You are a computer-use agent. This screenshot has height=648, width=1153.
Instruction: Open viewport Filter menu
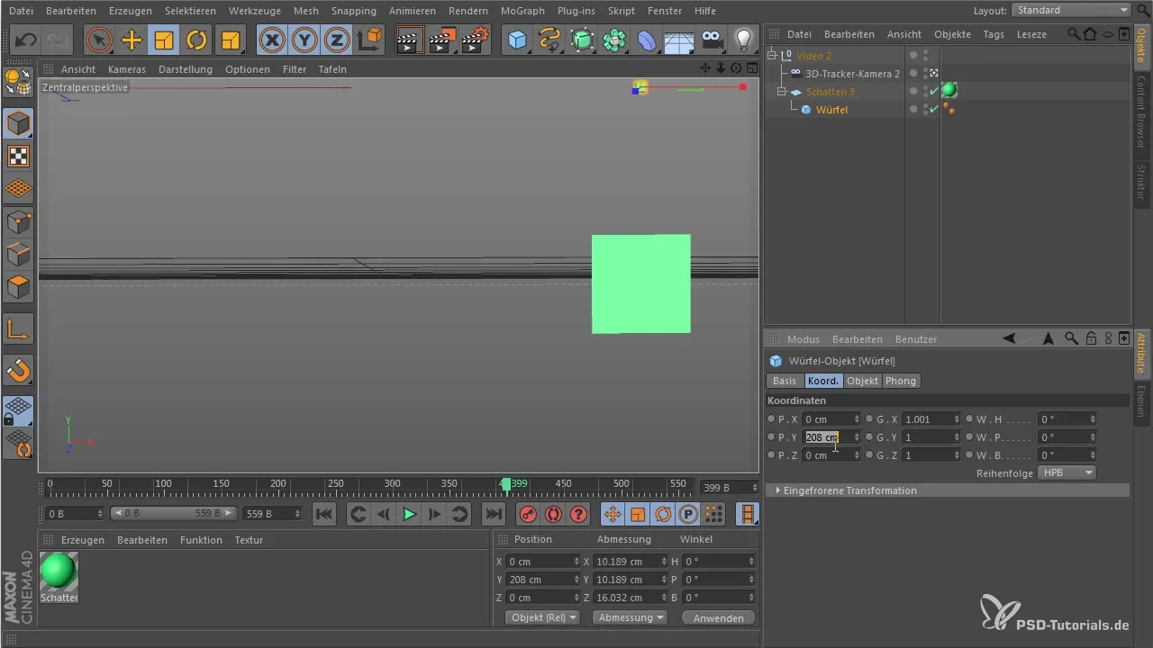point(294,69)
